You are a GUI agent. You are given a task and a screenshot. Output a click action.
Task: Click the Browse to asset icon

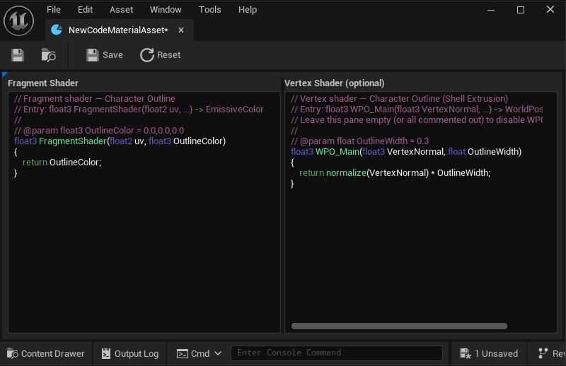(48, 55)
